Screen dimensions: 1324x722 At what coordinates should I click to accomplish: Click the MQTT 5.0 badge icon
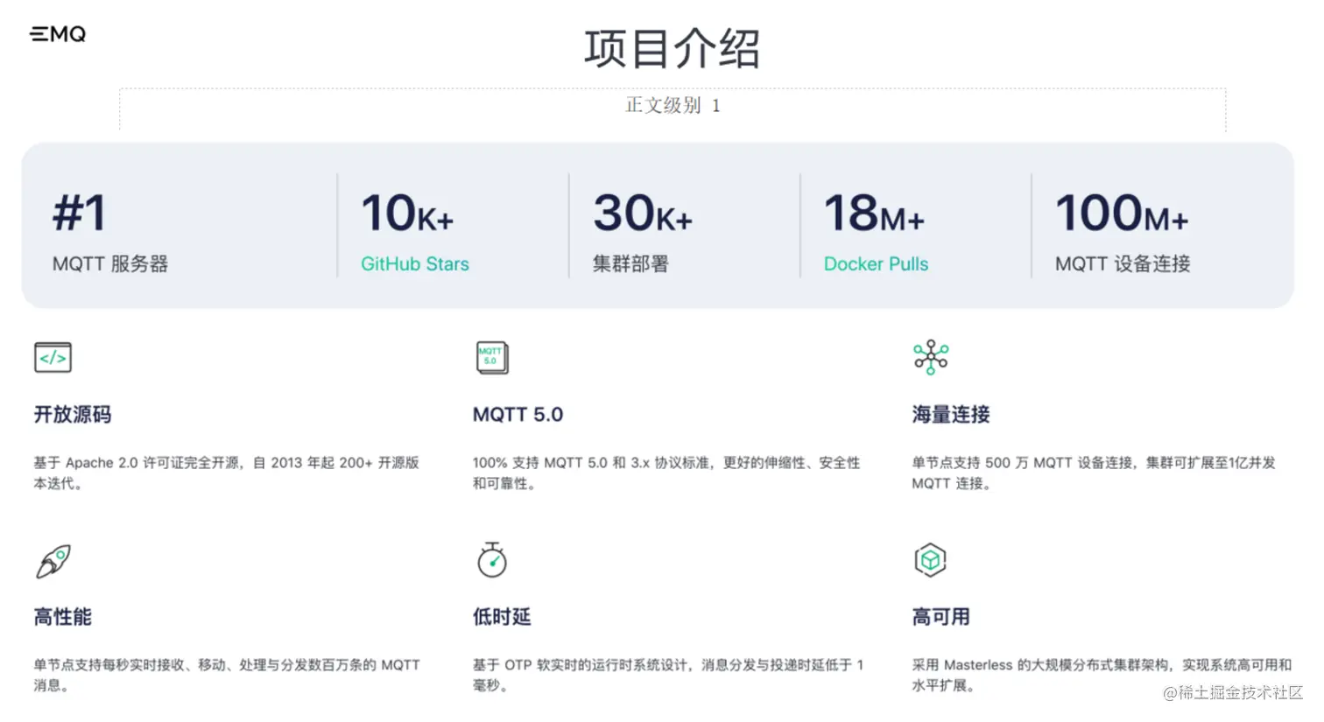tap(491, 357)
